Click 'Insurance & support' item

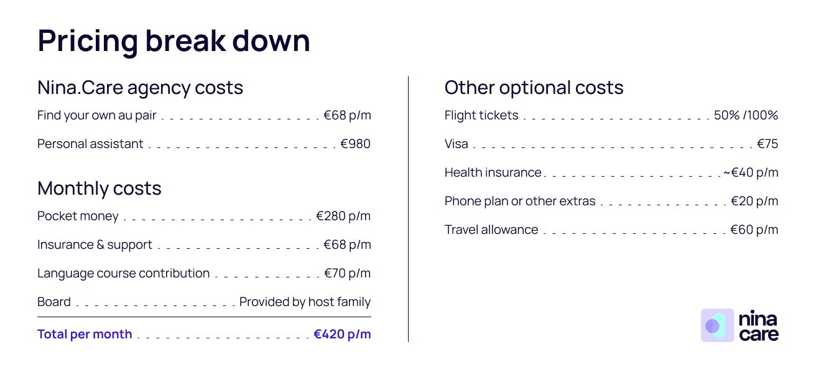[x=95, y=245]
